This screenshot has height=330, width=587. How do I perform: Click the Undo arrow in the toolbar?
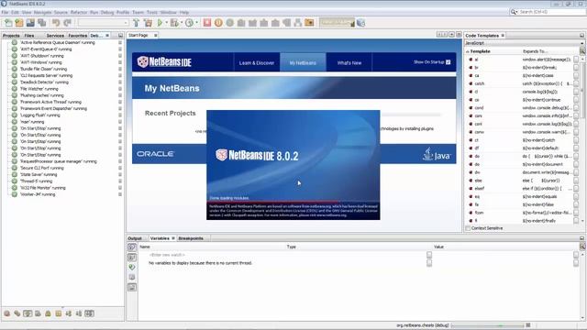[x=56, y=23]
